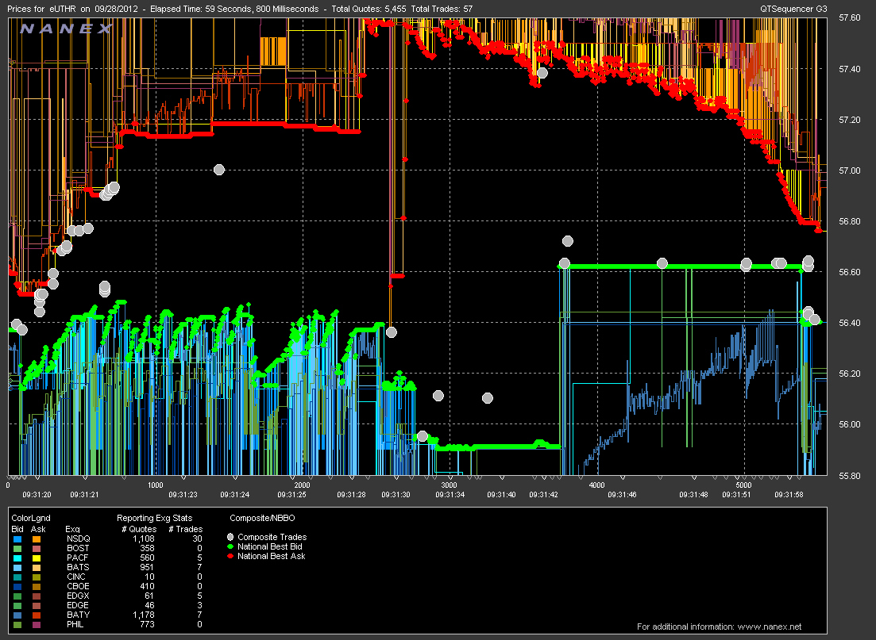The image size is (876, 640).
Task: Click the NSDQ bid color swatch
Action: pyautogui.click(x=17, y=538)
